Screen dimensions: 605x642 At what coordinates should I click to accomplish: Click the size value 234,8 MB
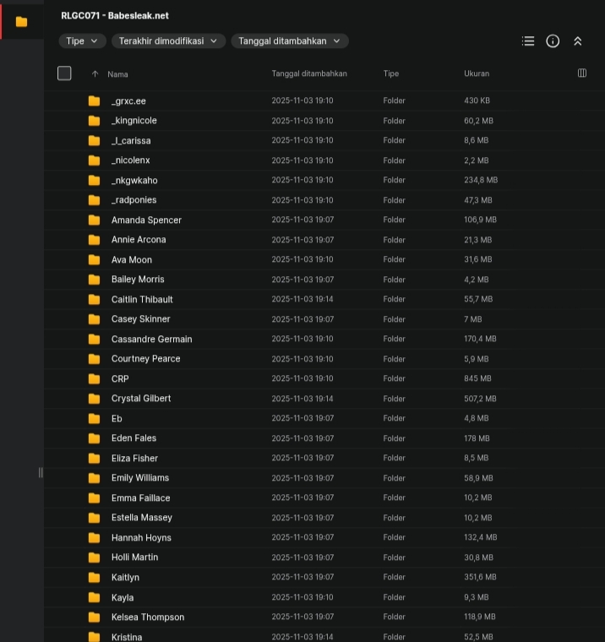click(x=481, y=180)
